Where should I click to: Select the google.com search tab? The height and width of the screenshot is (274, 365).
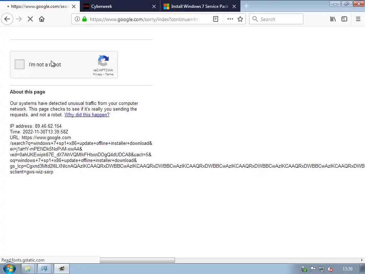click(40, 6)
